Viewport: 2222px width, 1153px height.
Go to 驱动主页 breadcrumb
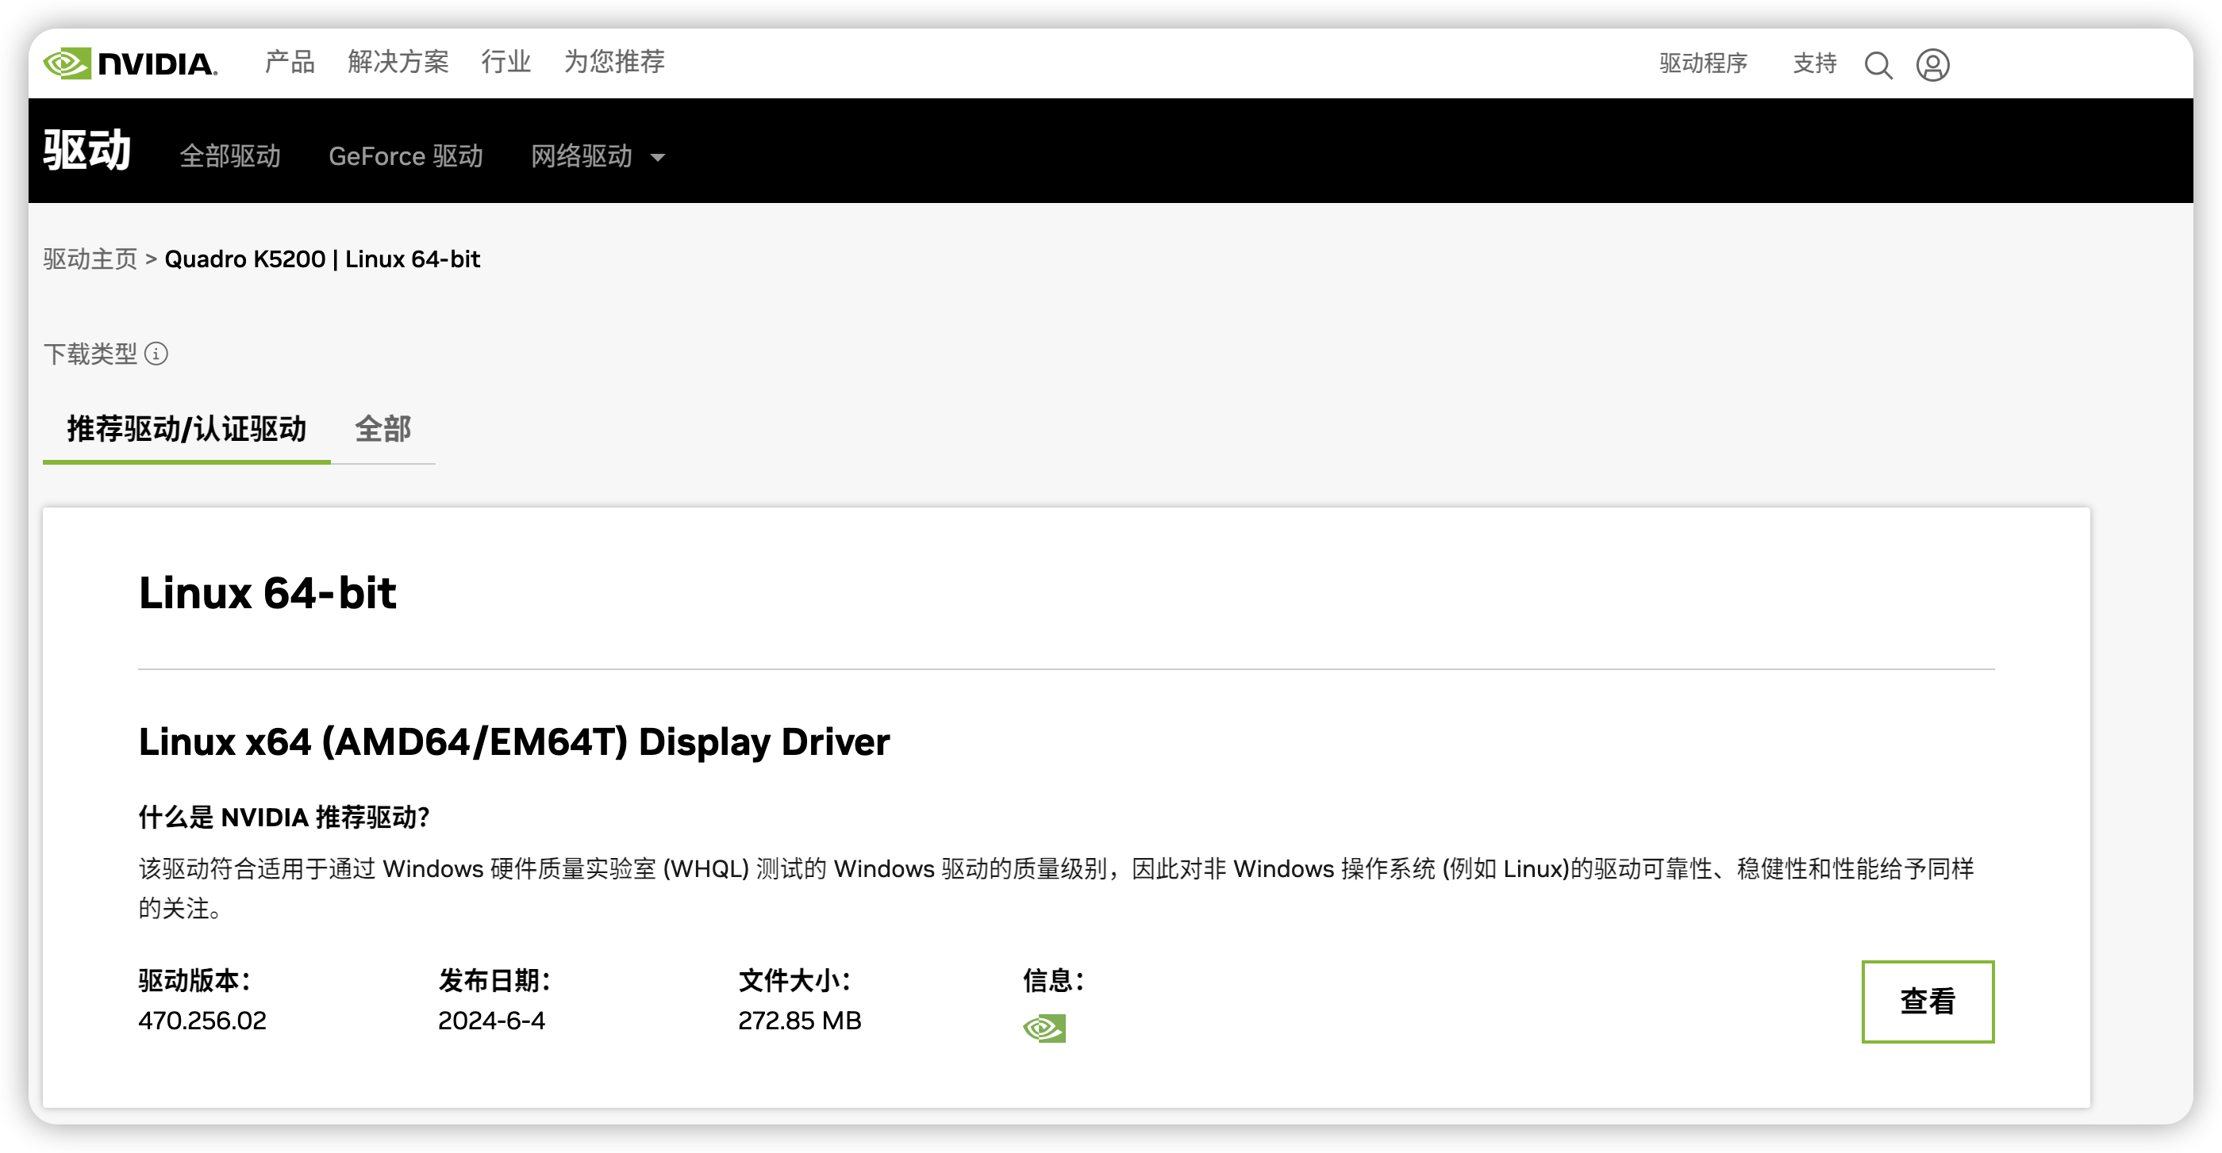click(x=90, y=259)
